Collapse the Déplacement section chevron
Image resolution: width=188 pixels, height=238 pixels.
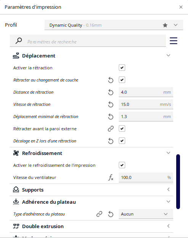(x=168, y=55)
